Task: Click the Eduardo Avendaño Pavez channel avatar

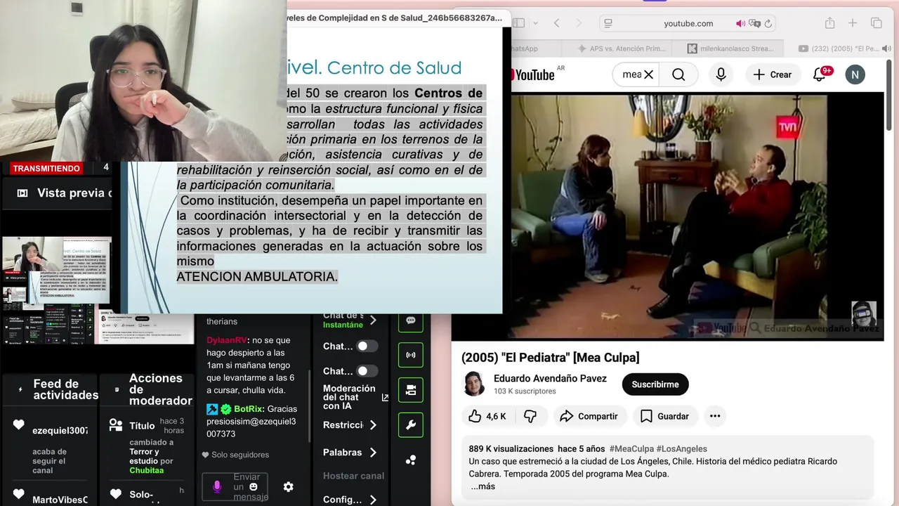Action: (x=474, y=384)
